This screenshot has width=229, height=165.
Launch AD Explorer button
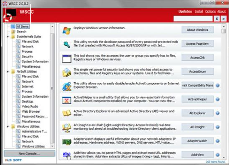click(x=197, y=113)
